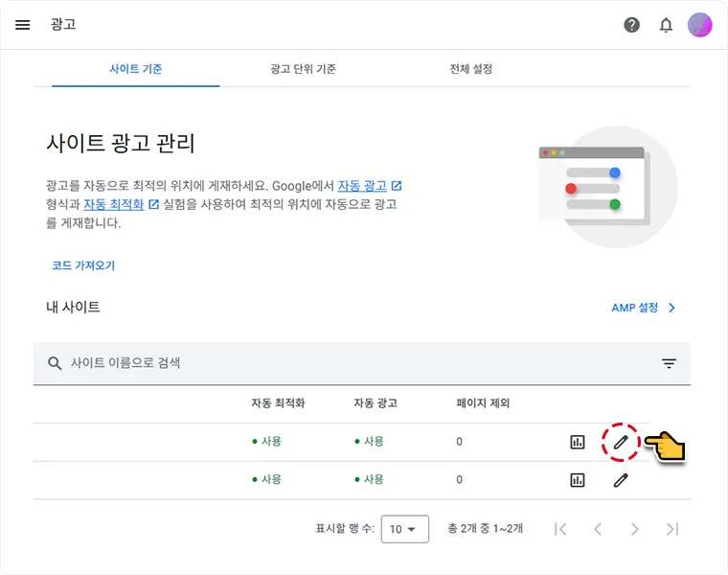Edit the first site row with pencil icon

coord(621,442)
